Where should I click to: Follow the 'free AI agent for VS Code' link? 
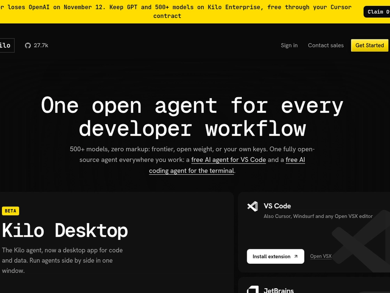[229, 160]
